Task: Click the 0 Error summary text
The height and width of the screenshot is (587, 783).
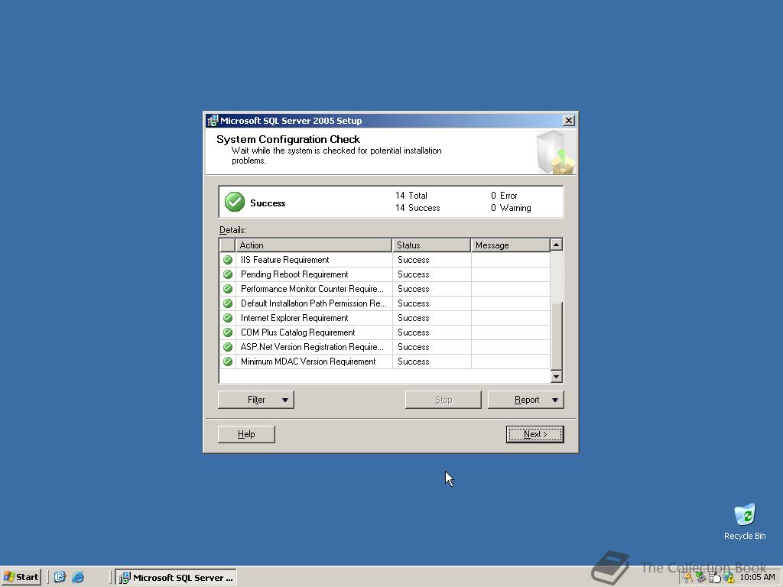Action: [504, 196]
